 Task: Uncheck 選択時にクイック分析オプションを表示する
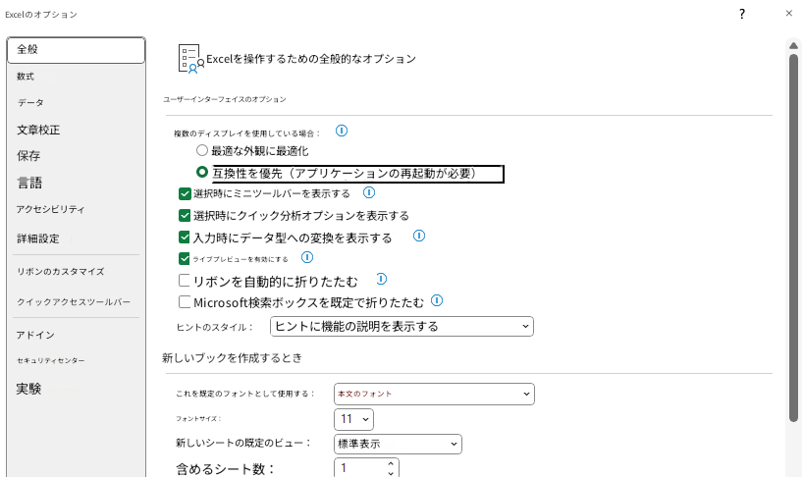point(185,215)
